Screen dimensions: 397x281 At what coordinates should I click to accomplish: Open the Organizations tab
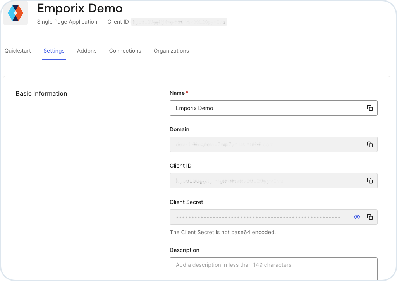pyautogui.click(x=171, y=51)
